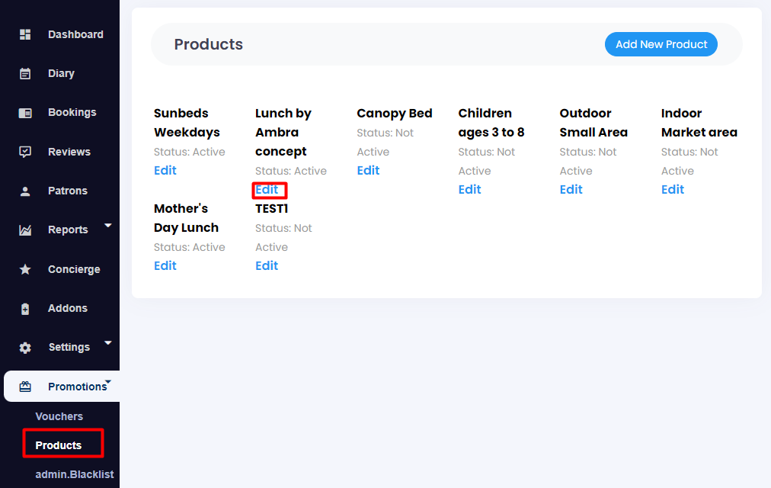Click the Indoor Market area title
Viewport: 771px width, 488px height.
[x=699, y=123]
